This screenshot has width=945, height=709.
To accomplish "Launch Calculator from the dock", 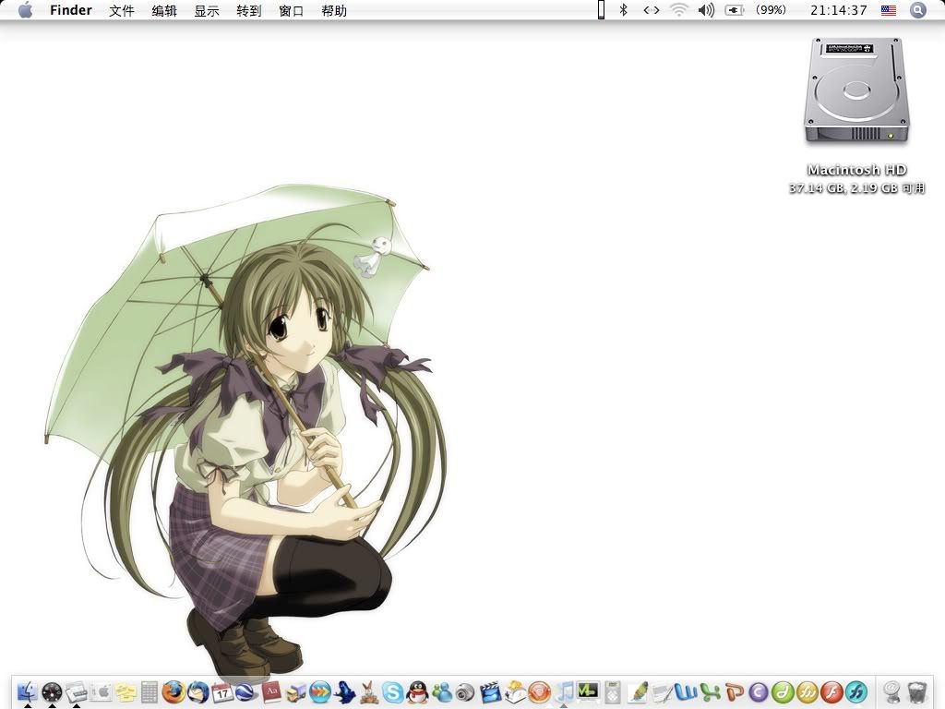I will click(x=150, y=691).
